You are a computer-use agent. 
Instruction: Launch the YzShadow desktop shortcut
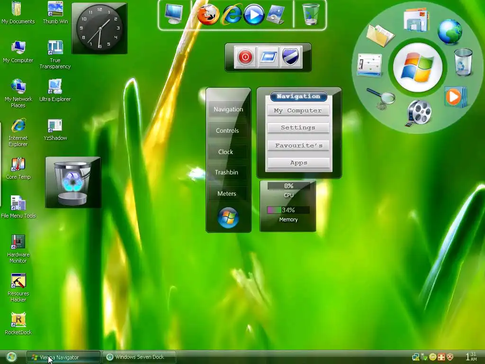55,130
